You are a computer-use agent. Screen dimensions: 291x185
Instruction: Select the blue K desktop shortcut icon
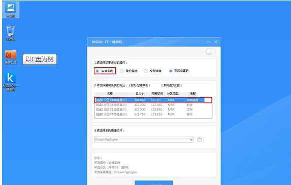[10, 82]
